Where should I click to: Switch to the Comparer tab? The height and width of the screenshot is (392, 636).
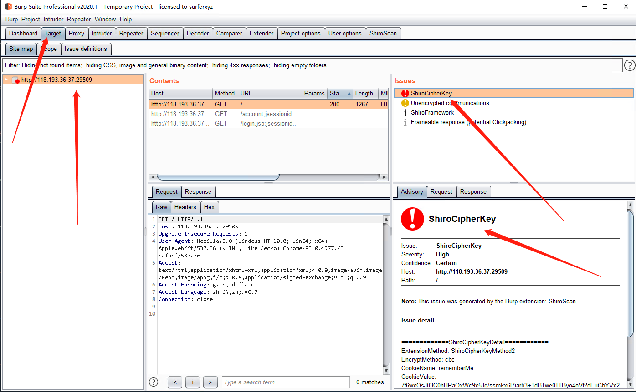tap(229, 33)
